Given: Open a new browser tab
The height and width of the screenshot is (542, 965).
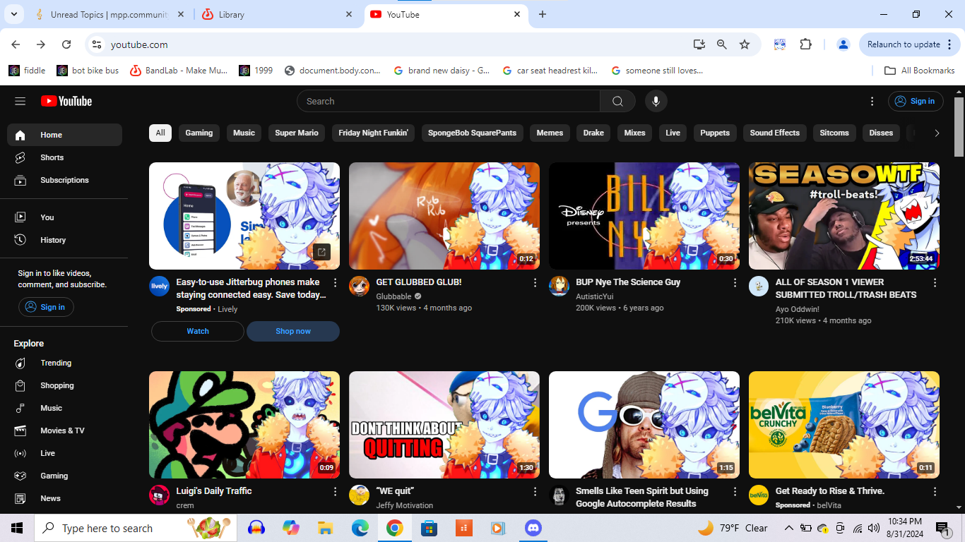Looking at the screenshot, I should [543, 14].
